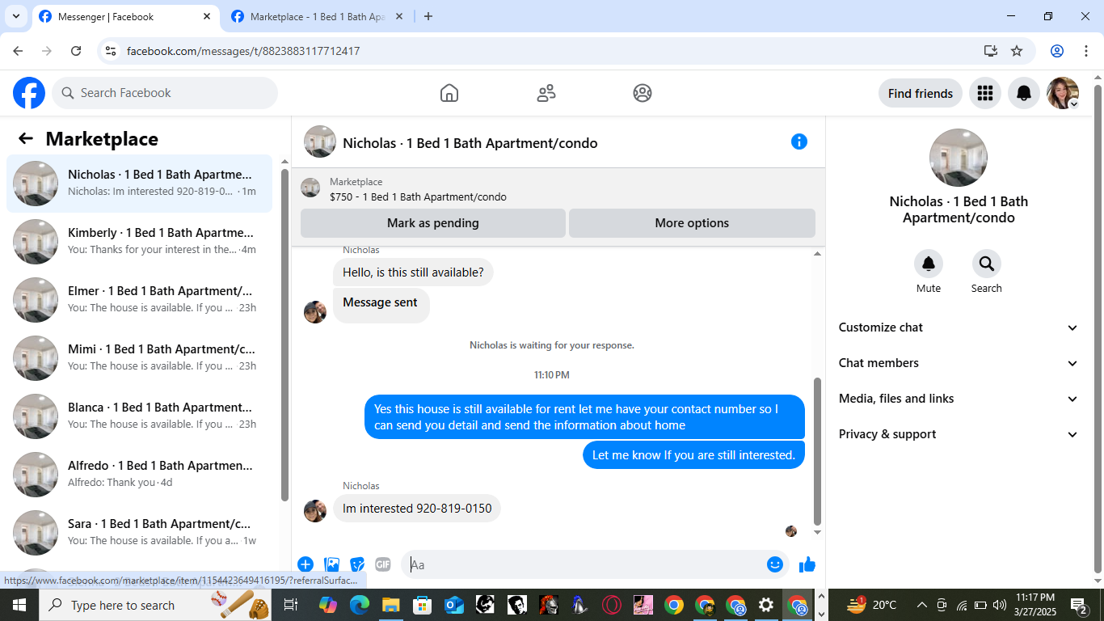
Task: Bookmark this page with the star icon
Action: [1017, 51]
